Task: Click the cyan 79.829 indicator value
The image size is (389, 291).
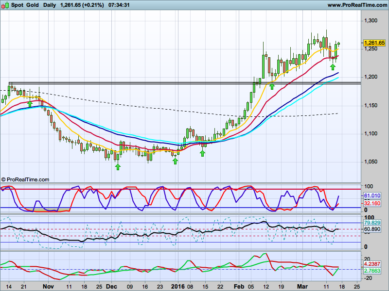Action: pyautogui.click(x=372, y=223)
